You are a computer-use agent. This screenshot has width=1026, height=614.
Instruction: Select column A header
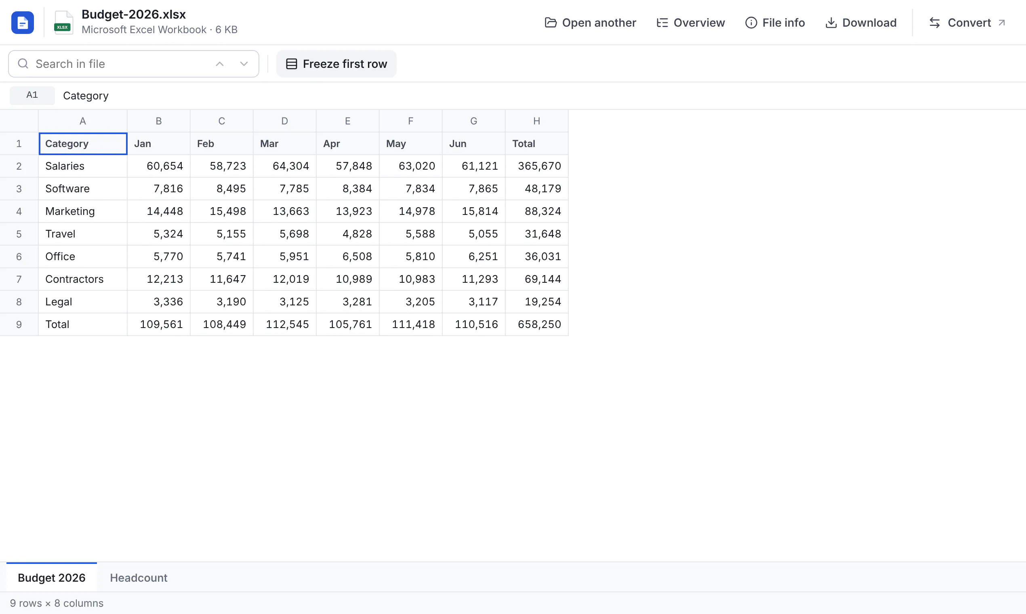pos(83,121)
